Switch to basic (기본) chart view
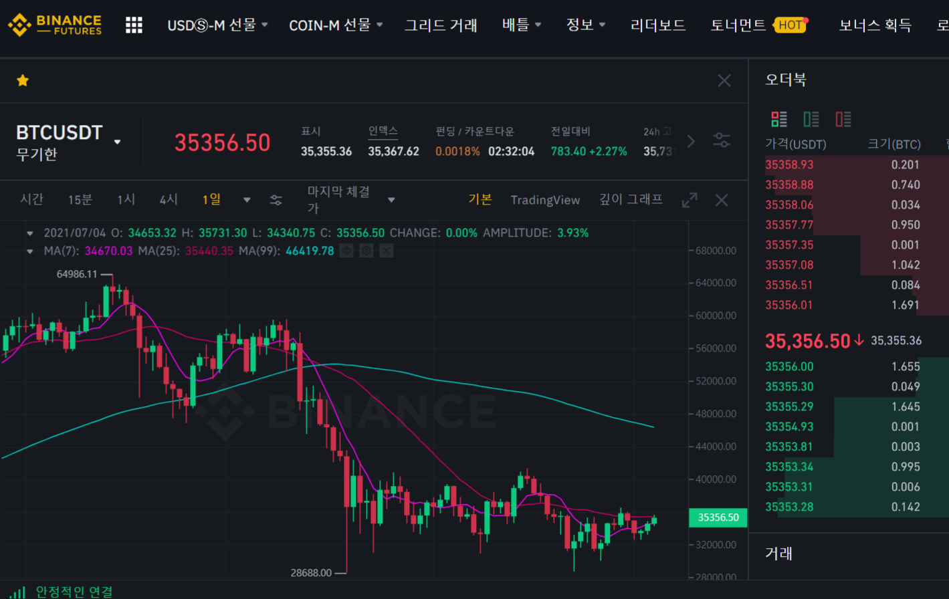Viewport: 949px width, 599px height. (x=480, y=199)
